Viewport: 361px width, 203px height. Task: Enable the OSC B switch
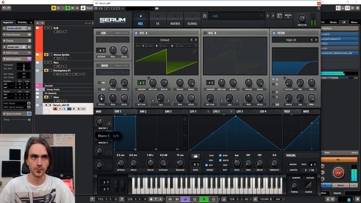tap(205, 33)
